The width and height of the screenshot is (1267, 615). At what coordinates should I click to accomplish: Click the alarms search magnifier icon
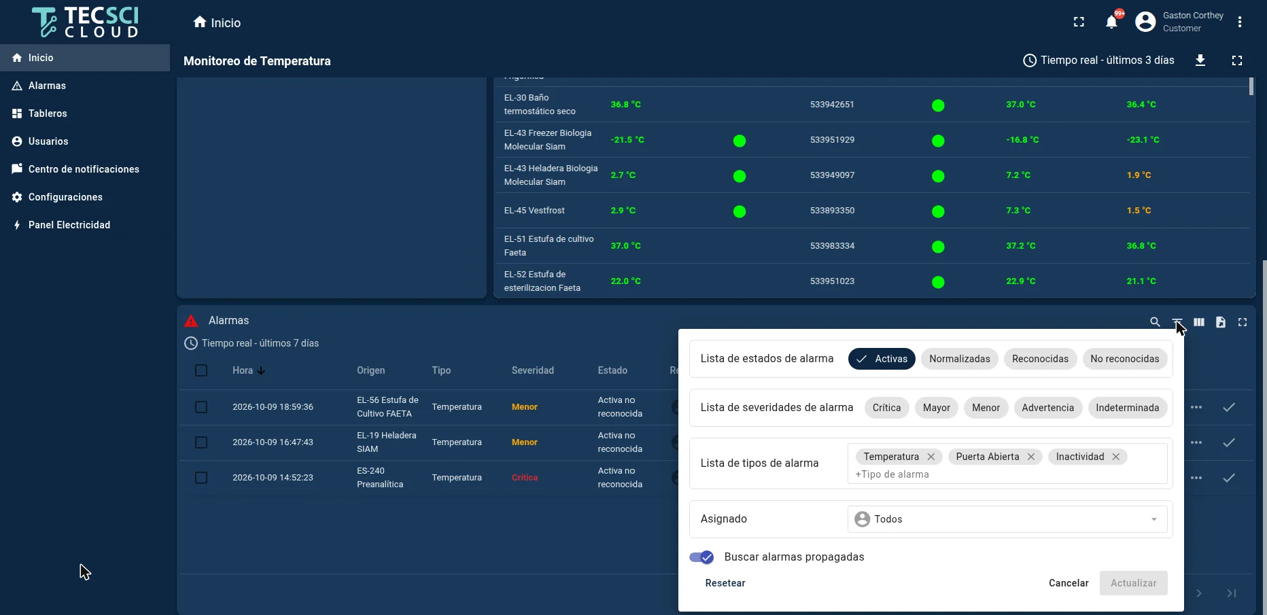tap(1155, 322)
